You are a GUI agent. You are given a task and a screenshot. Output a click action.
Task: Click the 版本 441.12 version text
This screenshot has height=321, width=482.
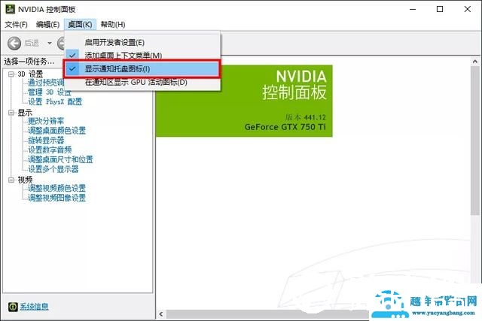(305, 117)
